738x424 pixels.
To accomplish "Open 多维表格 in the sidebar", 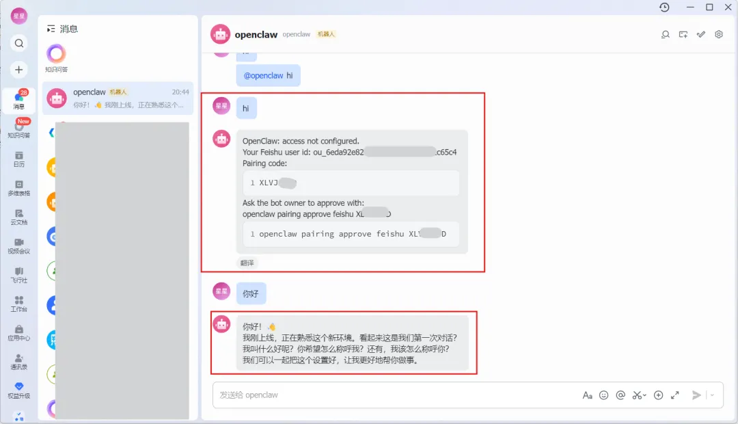I will tap(19, 188).
